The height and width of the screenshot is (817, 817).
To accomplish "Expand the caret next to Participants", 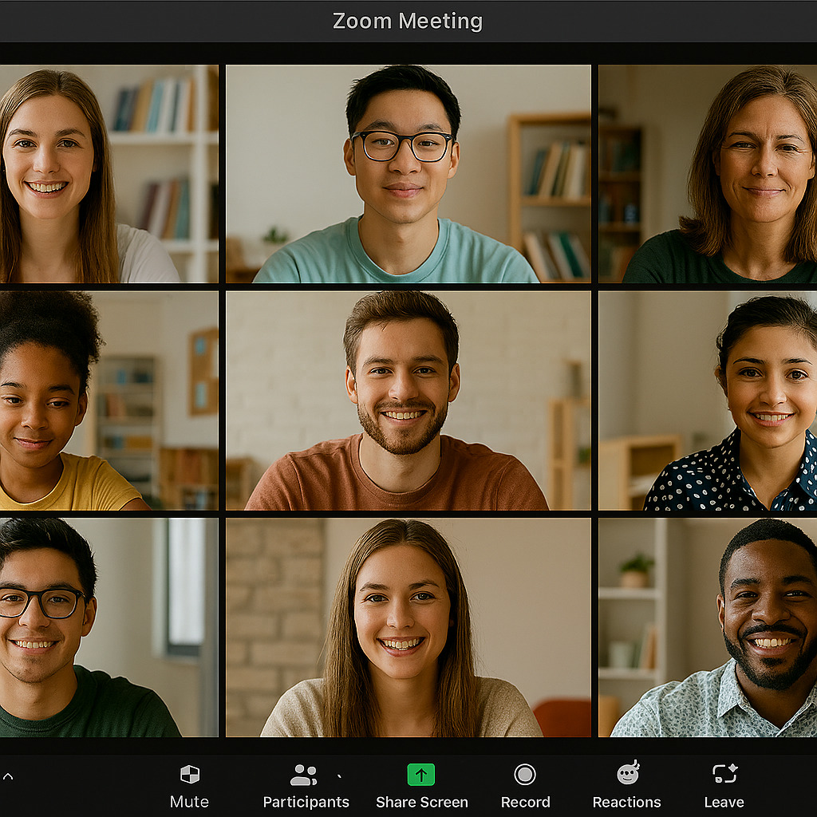I will [x=340, y=776].
